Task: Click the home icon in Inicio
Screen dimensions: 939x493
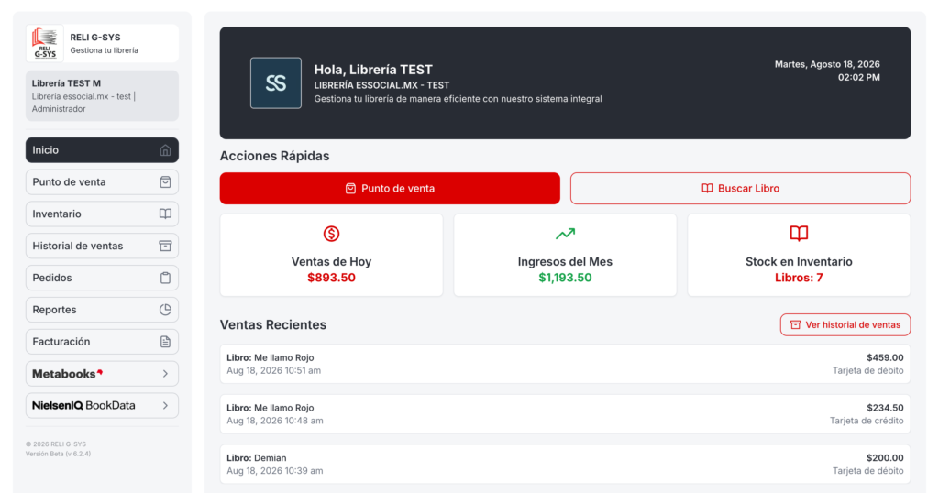Action: click(x=165, y=150)
